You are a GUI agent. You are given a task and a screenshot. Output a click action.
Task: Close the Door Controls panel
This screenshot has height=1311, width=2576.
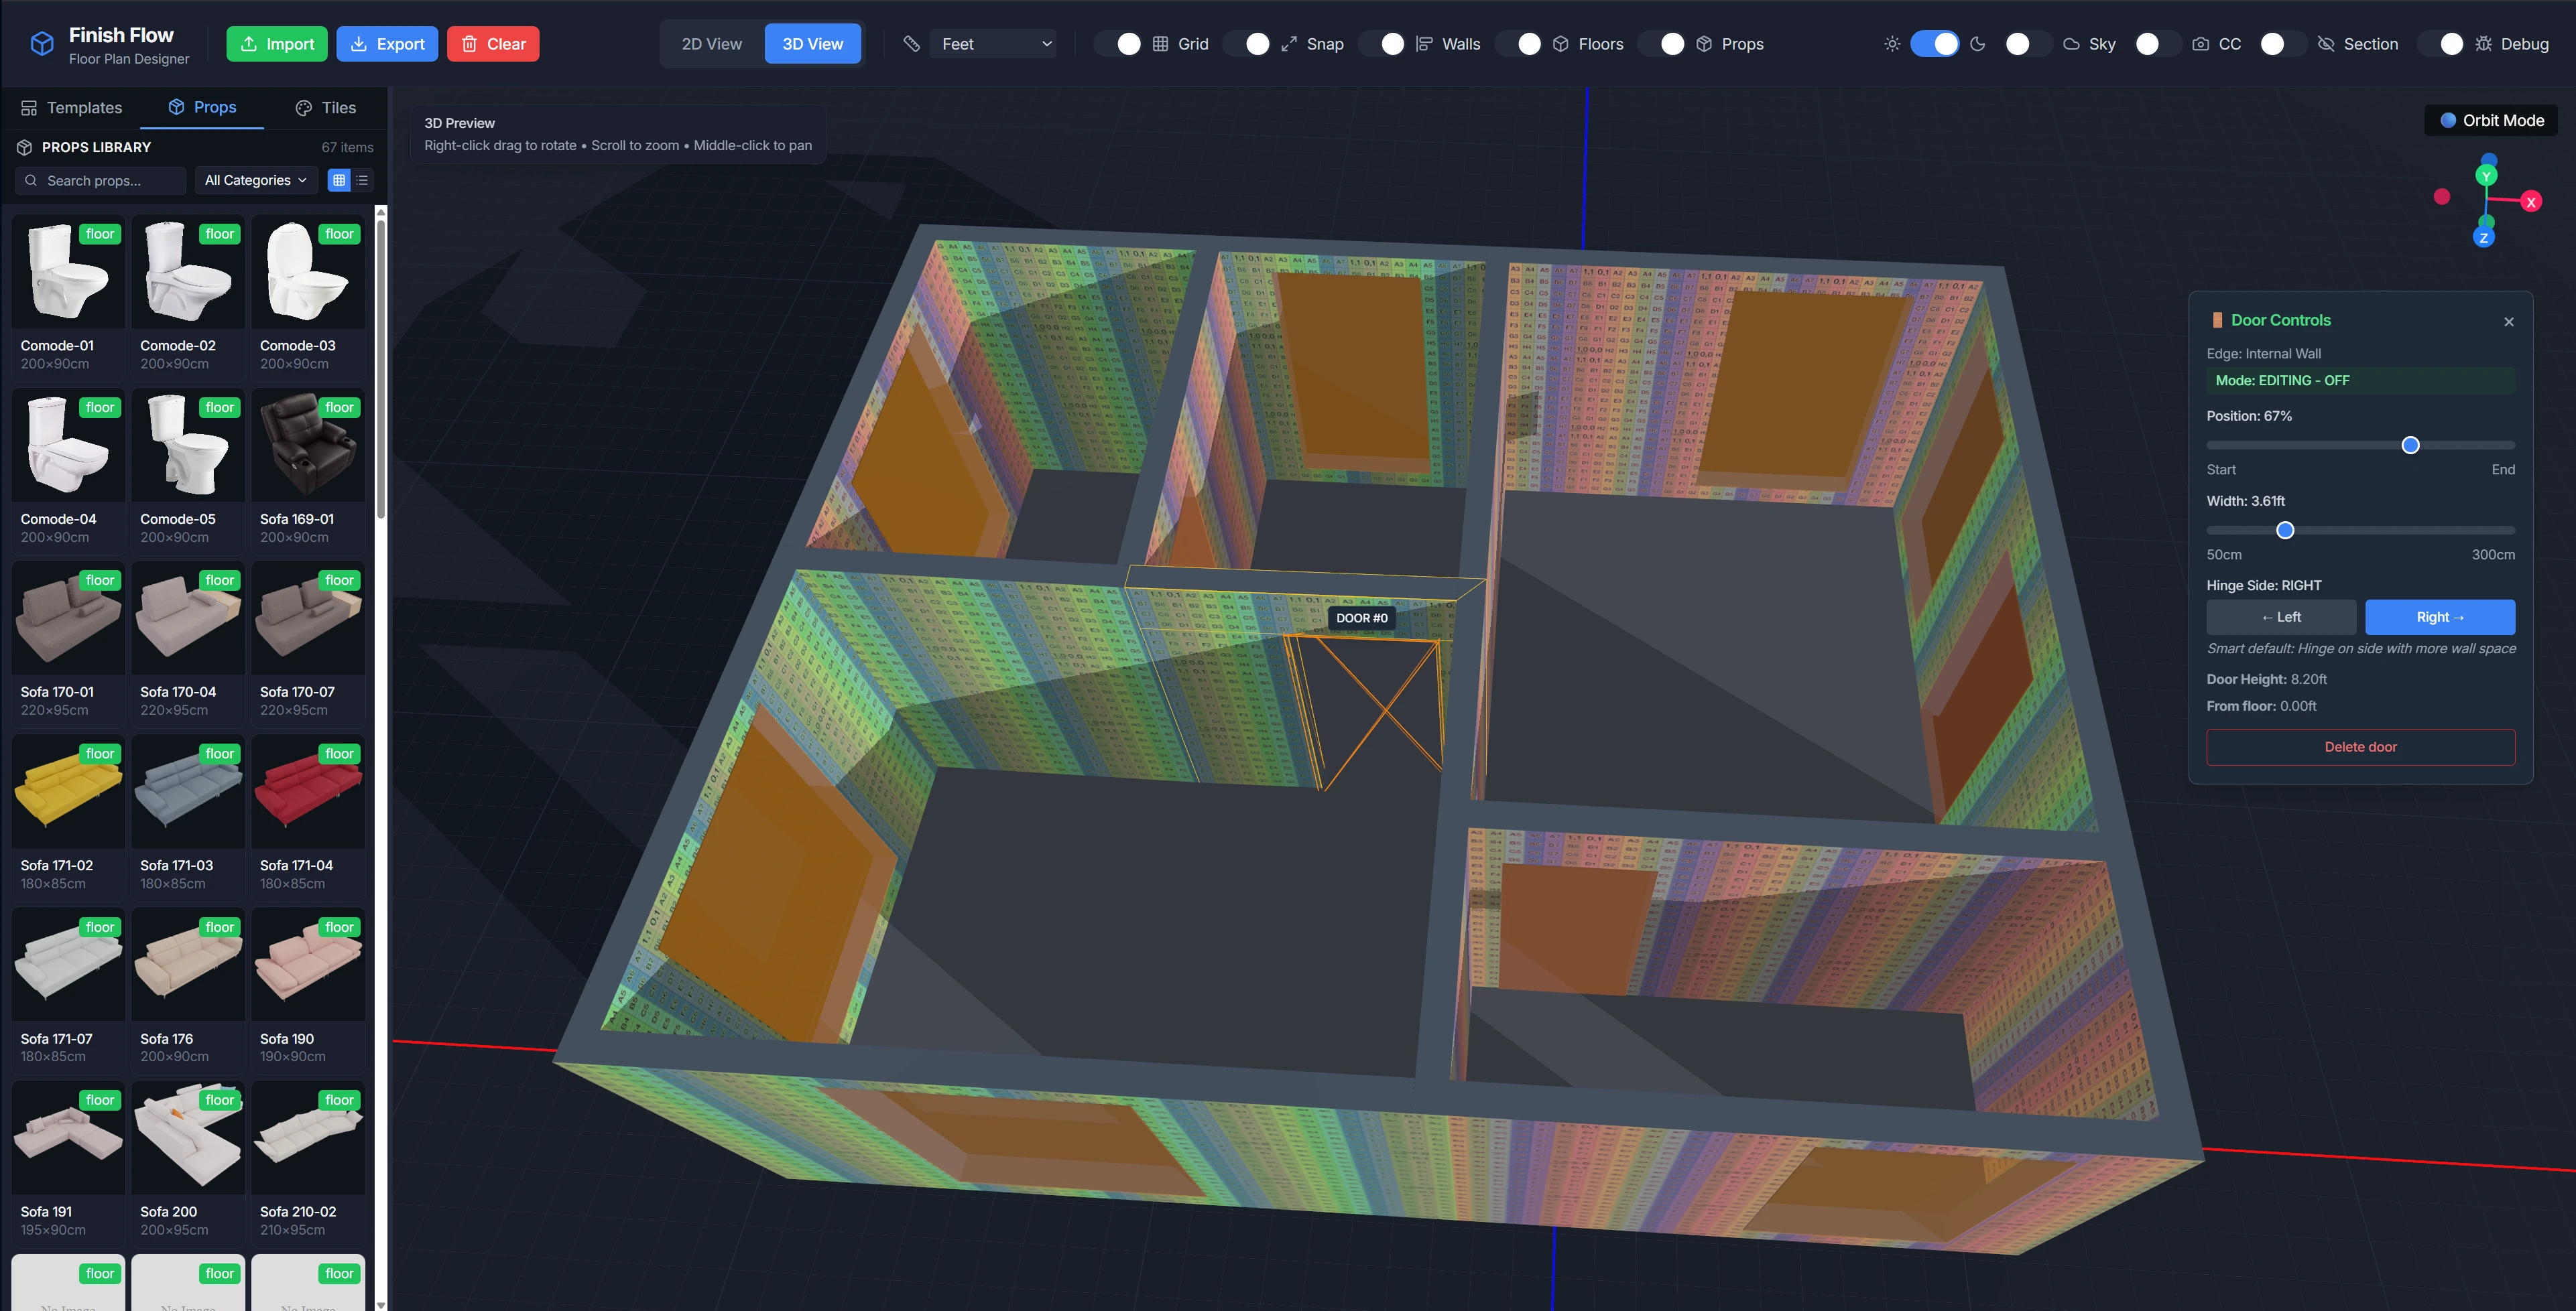point(2508,322)
